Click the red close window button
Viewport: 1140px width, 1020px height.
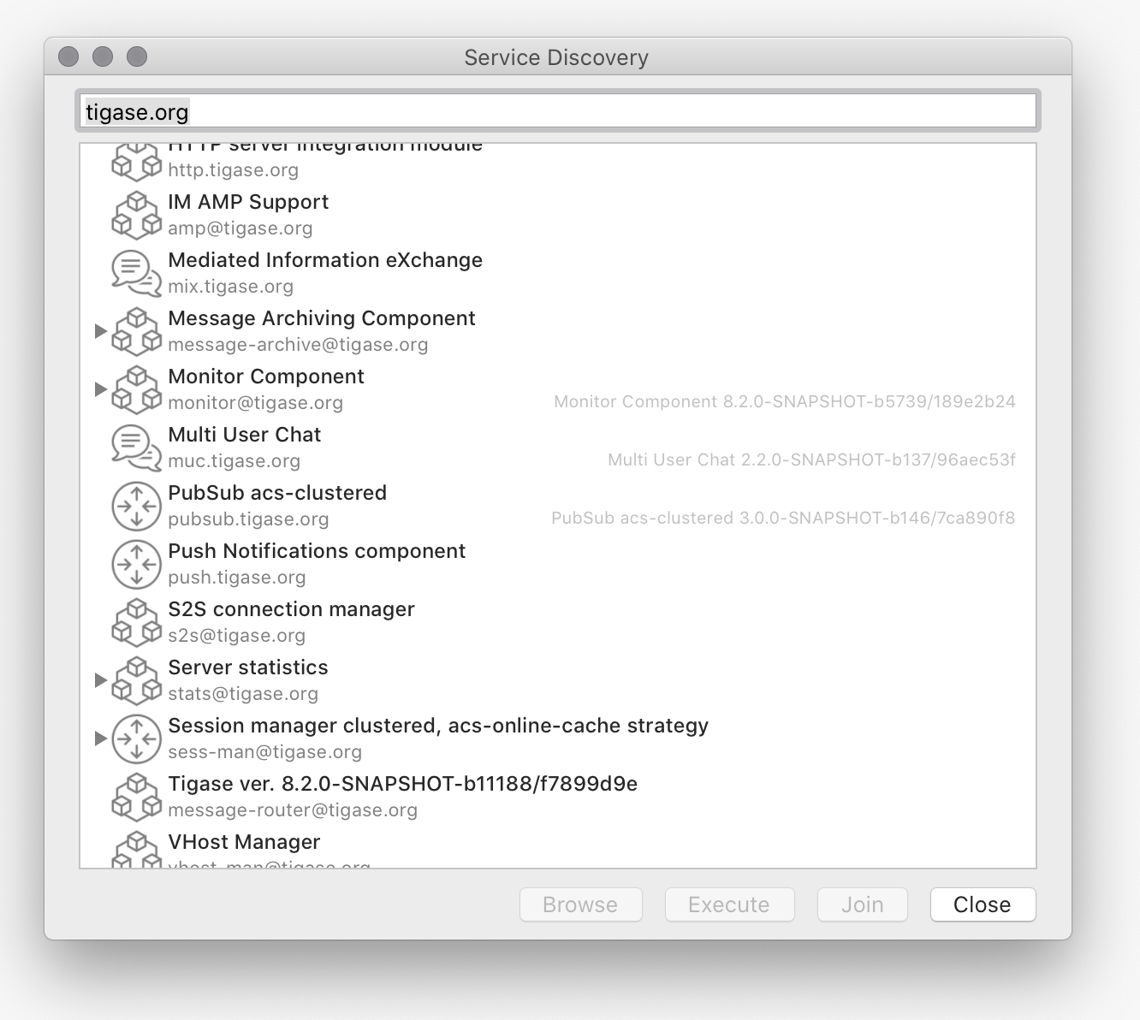coord(68,56)
